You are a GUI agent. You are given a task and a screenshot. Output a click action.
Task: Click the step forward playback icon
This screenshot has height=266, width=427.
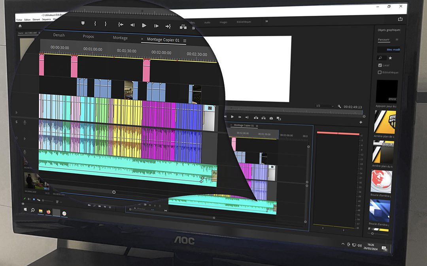[x=240, y=117]
